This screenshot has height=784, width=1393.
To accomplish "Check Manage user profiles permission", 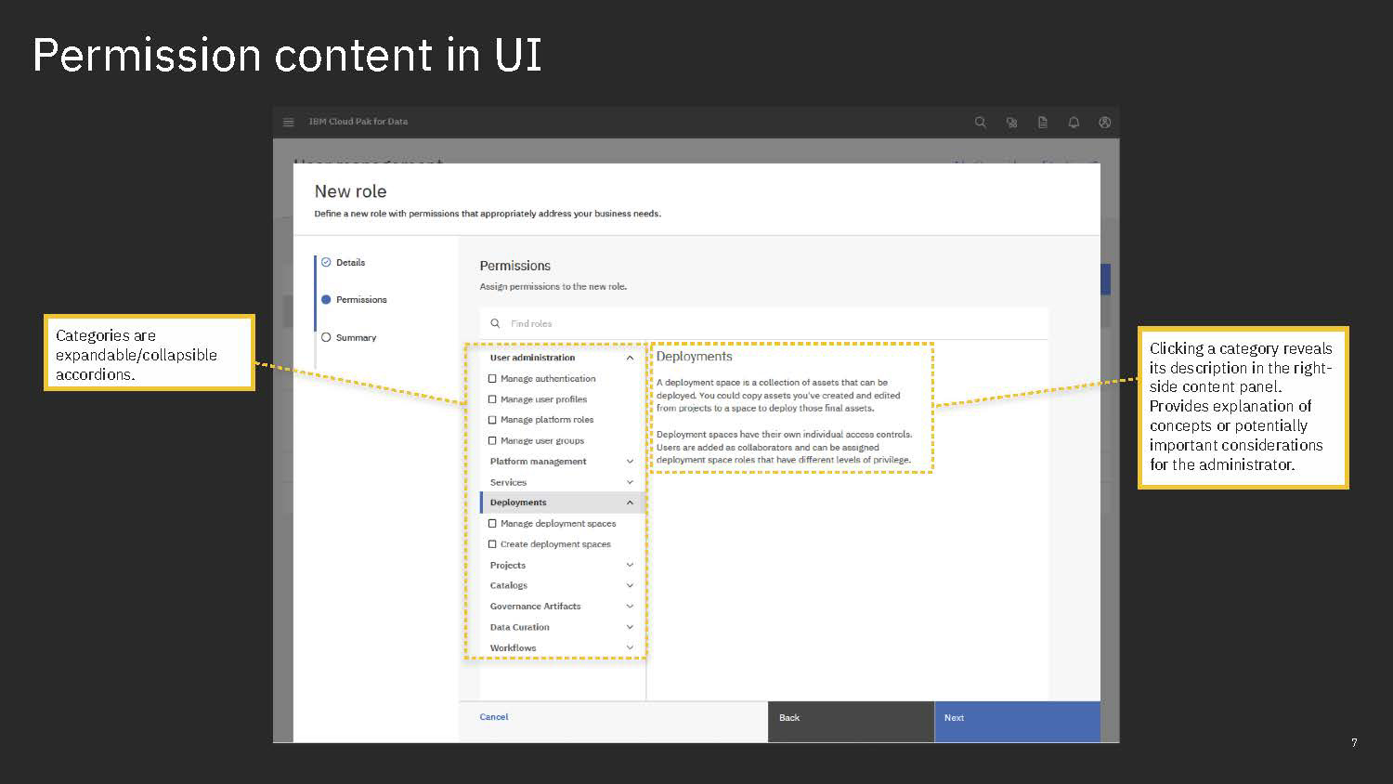I will pyautogui.click(x=492, y=399).
